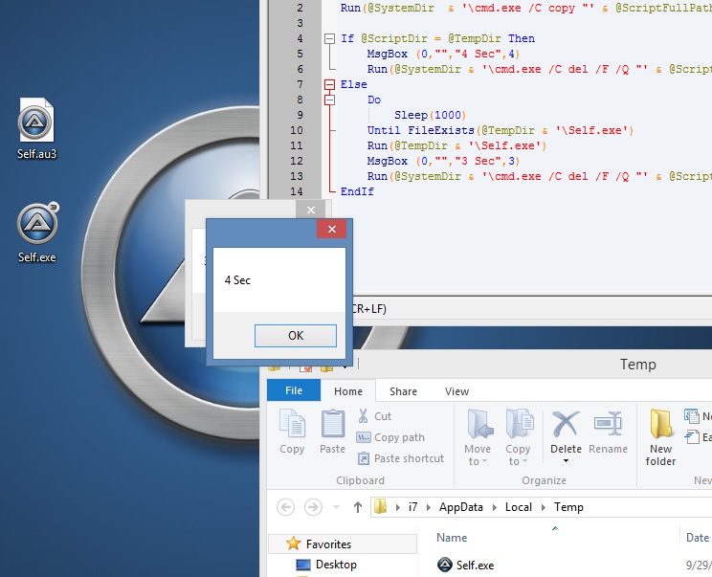Click the Temp breadcrumb
This screenshot has width=712, height=577.
click(568, 507)
